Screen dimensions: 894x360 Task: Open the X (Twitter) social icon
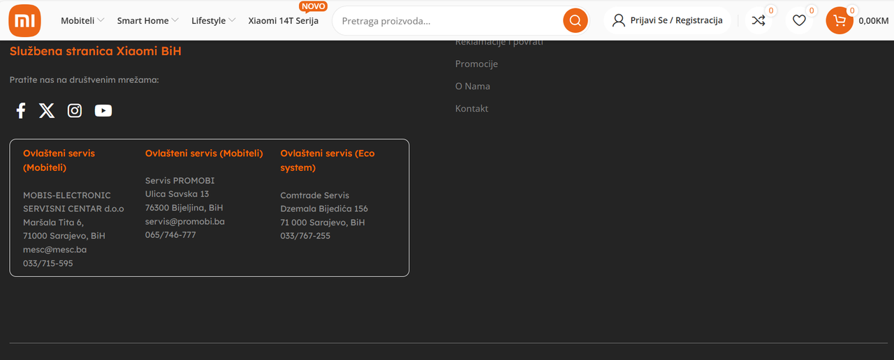tap(47, 110)
